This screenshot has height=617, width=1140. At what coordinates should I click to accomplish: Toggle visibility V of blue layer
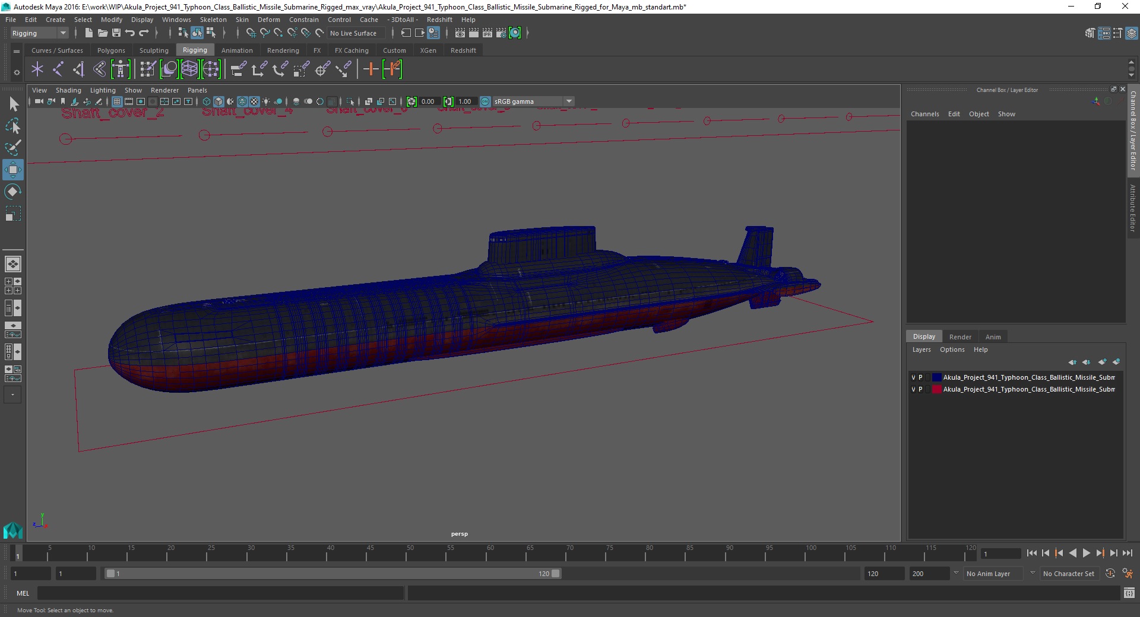coord(913,377)
